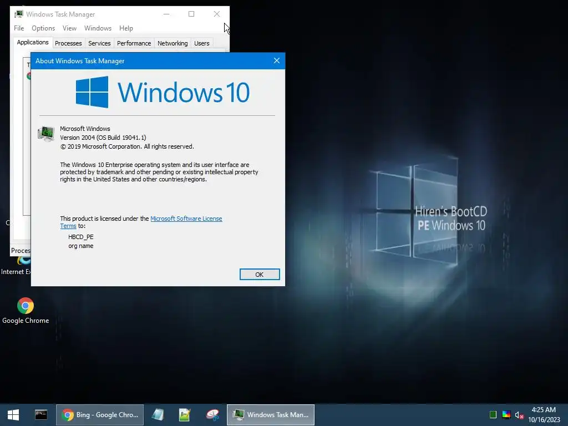Open the File menu in Task Manager
This screenshot has width=568, height=426.
[x=19, y=28]
